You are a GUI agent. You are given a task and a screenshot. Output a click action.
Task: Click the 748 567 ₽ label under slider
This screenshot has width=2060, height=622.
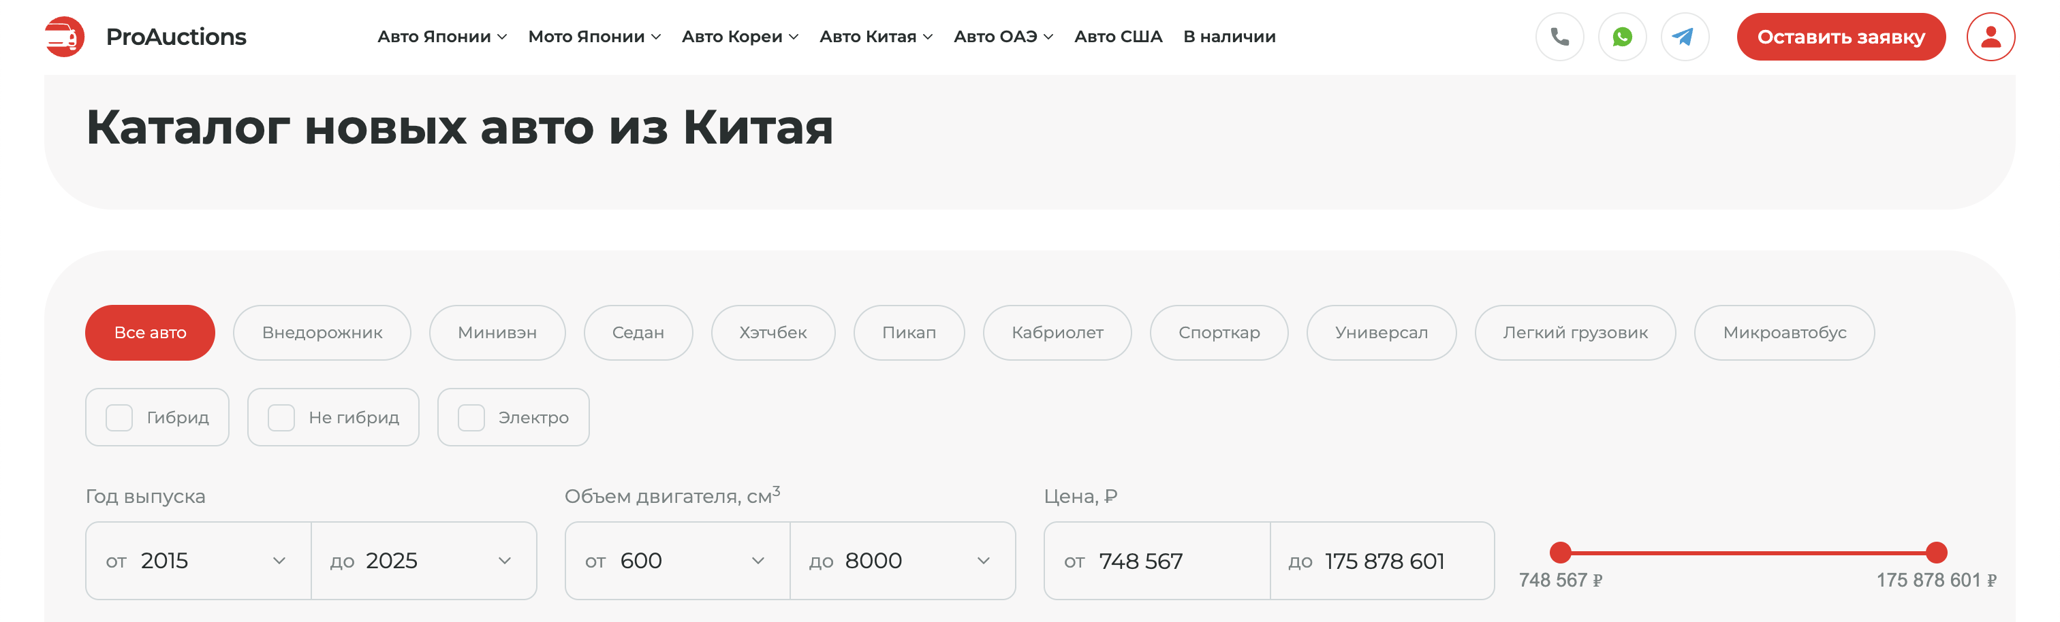click(x=1560, y=580)
